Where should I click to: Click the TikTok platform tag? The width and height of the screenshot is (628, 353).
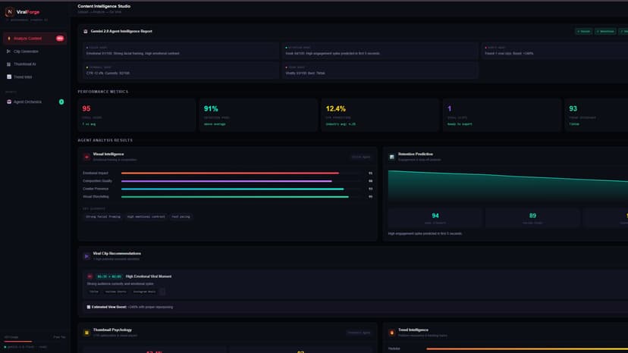tap(94, 292)
